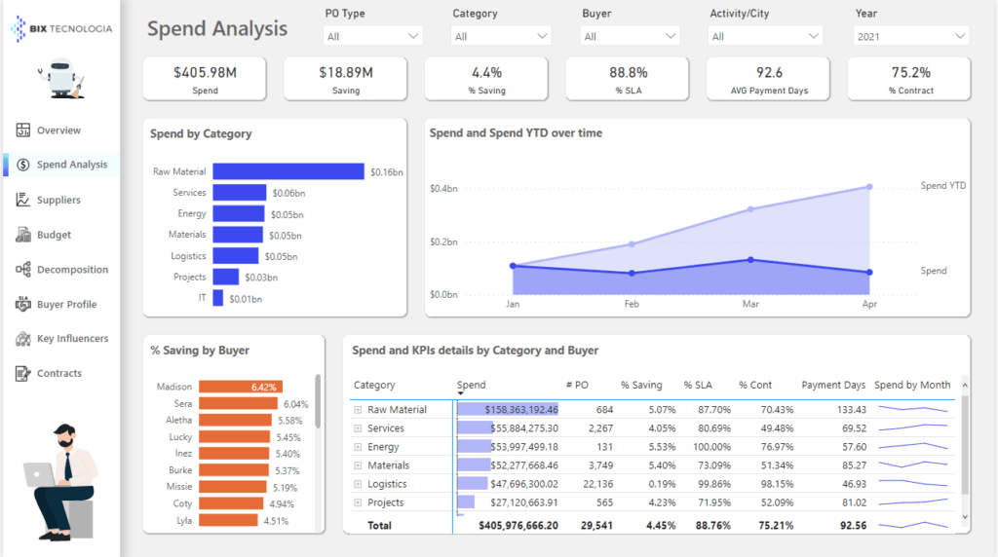Open the Category filter dropdown

(501, 36)
